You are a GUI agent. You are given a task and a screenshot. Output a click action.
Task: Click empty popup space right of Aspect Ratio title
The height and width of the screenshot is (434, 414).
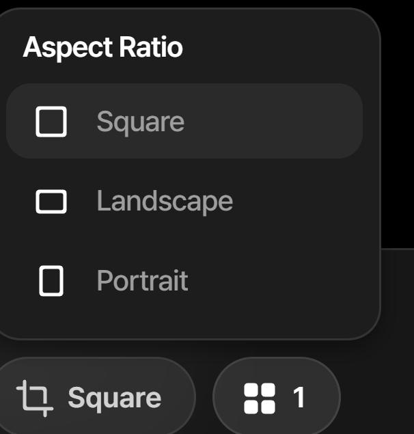pos(287,48)
